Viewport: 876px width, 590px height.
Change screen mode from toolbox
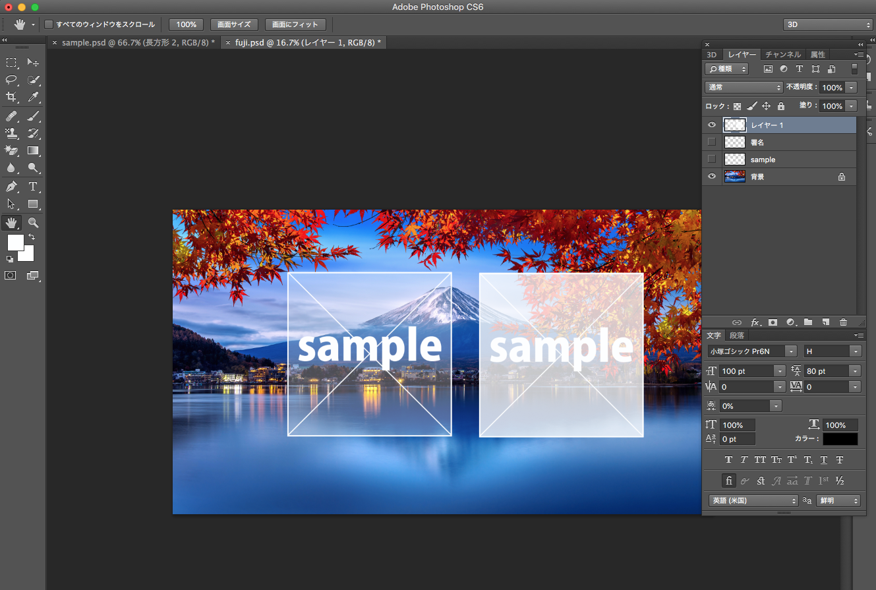tap(32, 276)
